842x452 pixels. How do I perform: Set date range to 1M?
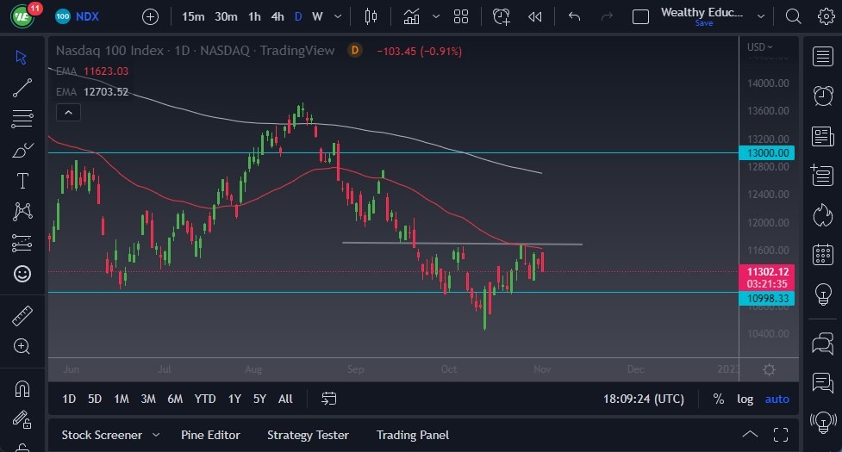coord(122,399)
